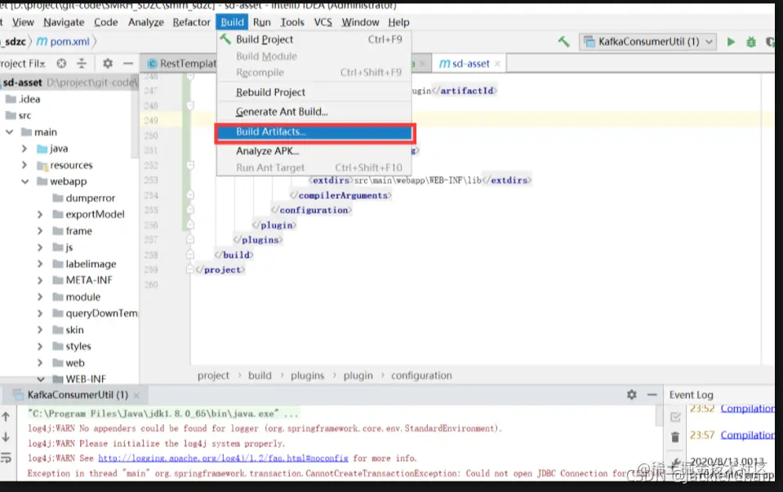Open the Refactor menu
Screen dimensions: 783x492
pos(191,23)
